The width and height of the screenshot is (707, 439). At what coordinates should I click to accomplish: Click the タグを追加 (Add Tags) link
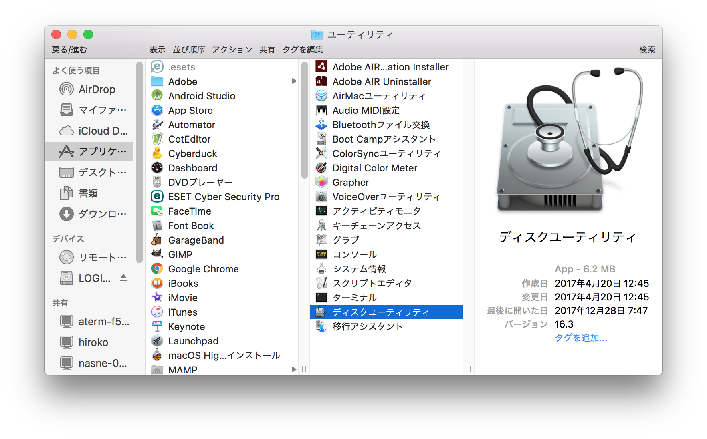tap(581, 338)
